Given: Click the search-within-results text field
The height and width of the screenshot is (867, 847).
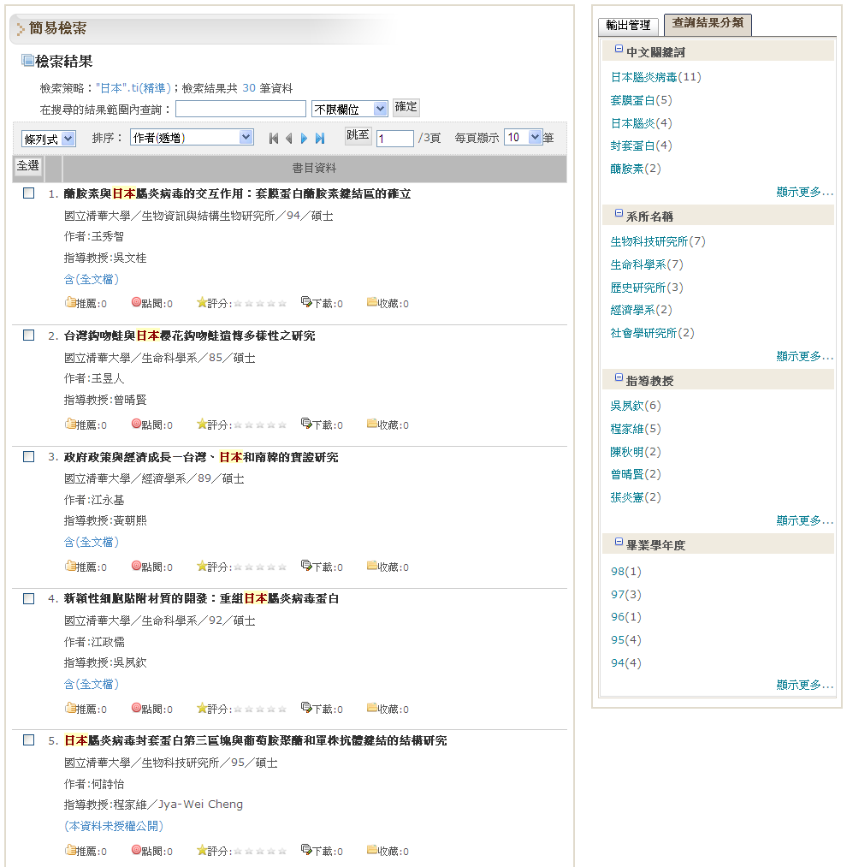Looking at the screenshot, I should pyautogui.click(x=240, y=109).
